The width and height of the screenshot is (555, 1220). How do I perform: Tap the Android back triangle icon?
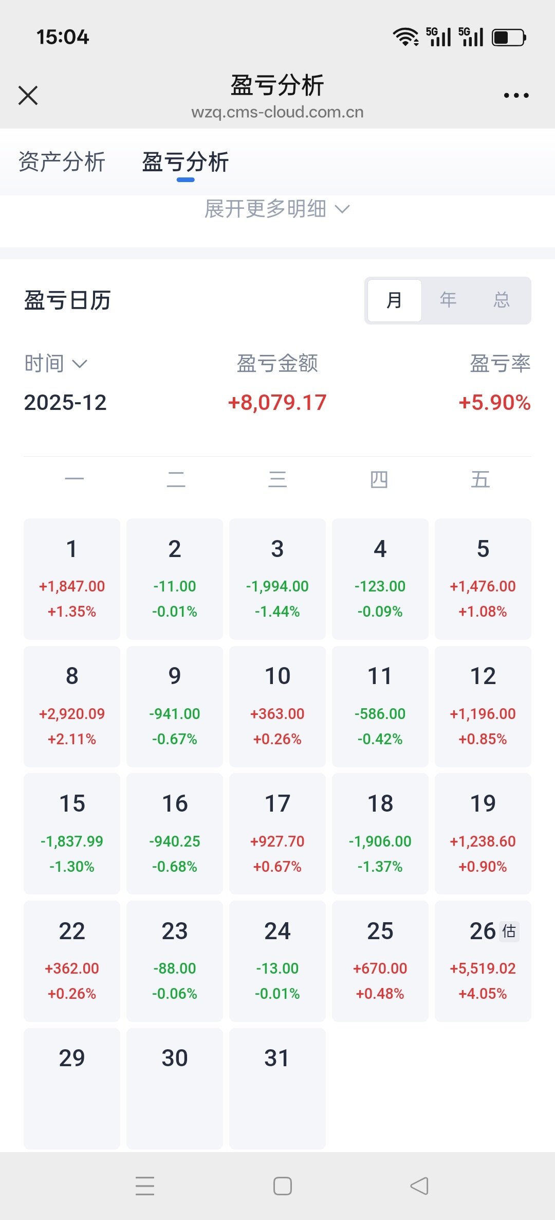(x=419, y=1186)
